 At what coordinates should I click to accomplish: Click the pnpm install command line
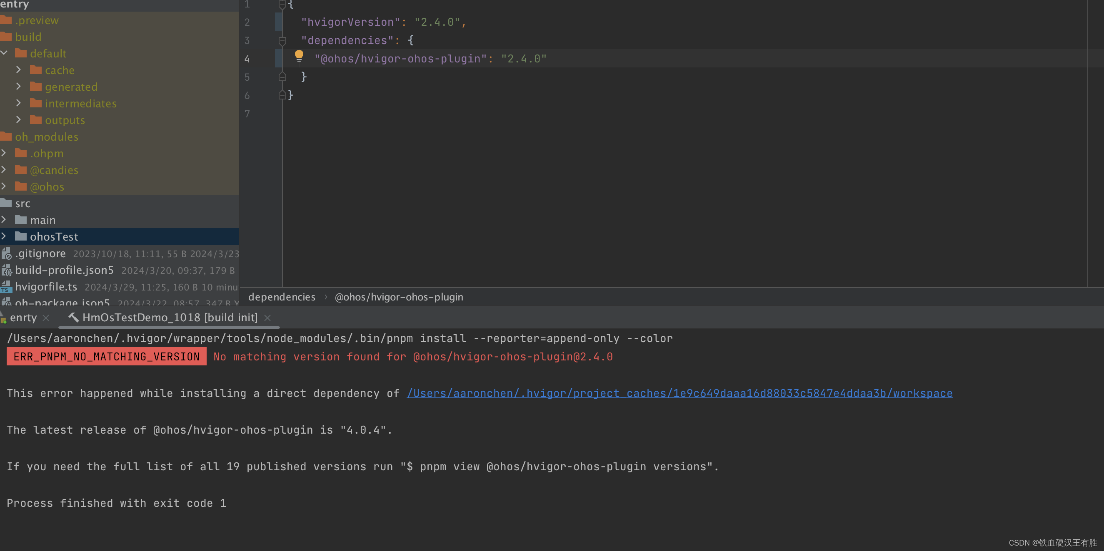pyautogui.click(x=340, y=339)
